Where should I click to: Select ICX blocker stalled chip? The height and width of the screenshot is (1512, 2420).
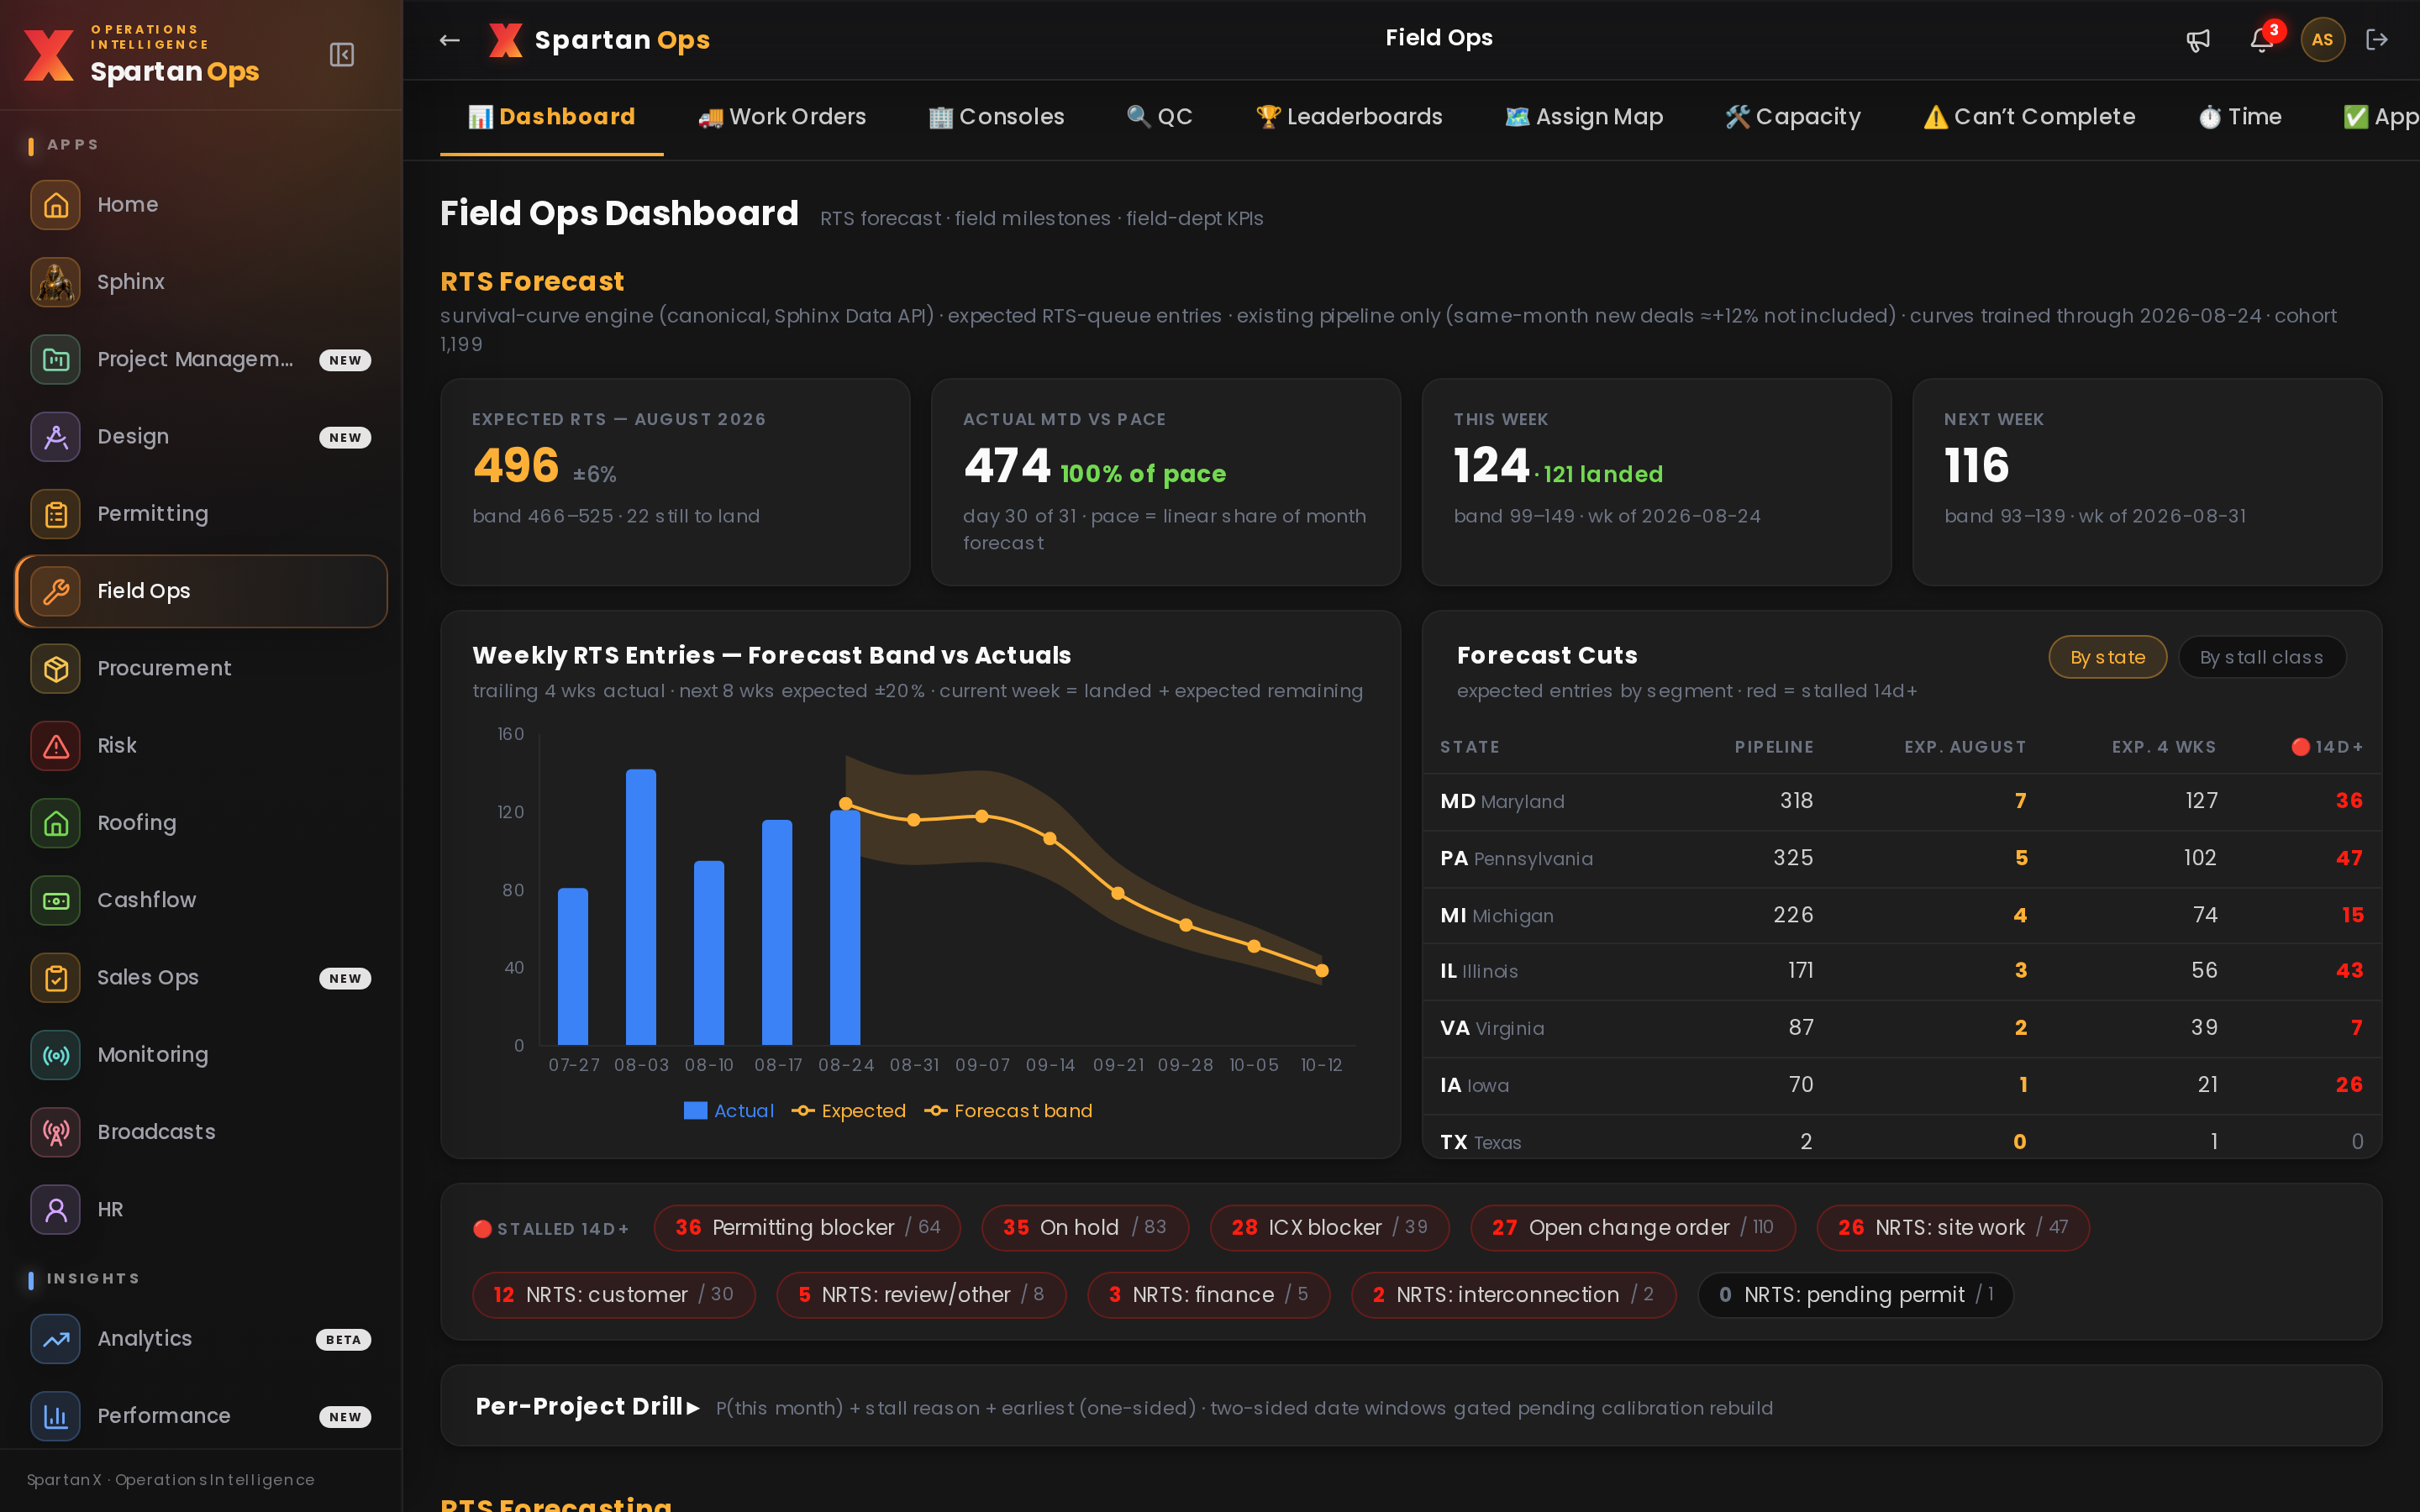[x=1329, y=1228]
